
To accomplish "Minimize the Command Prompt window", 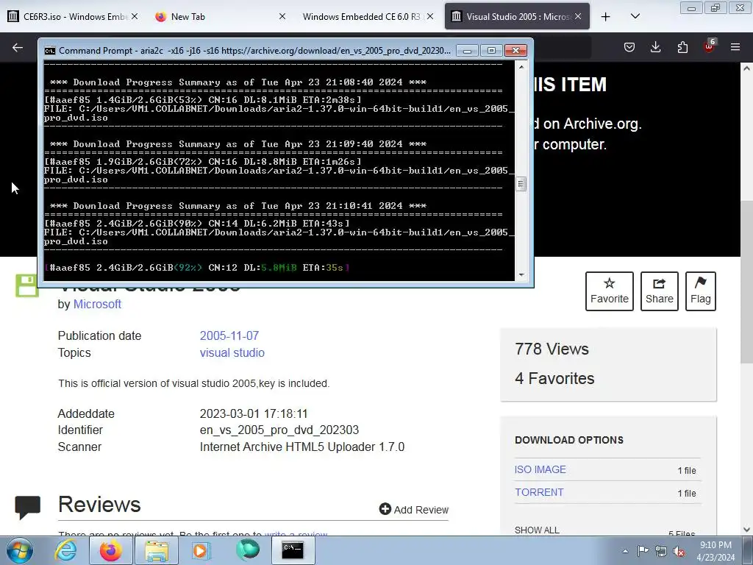I will [467, 51].
